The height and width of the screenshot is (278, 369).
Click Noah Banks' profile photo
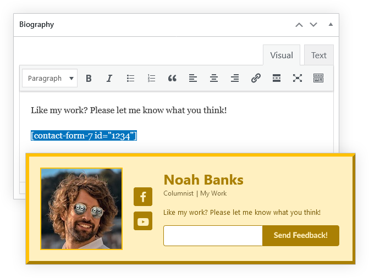pyautogui.click(x=81, y=209)
